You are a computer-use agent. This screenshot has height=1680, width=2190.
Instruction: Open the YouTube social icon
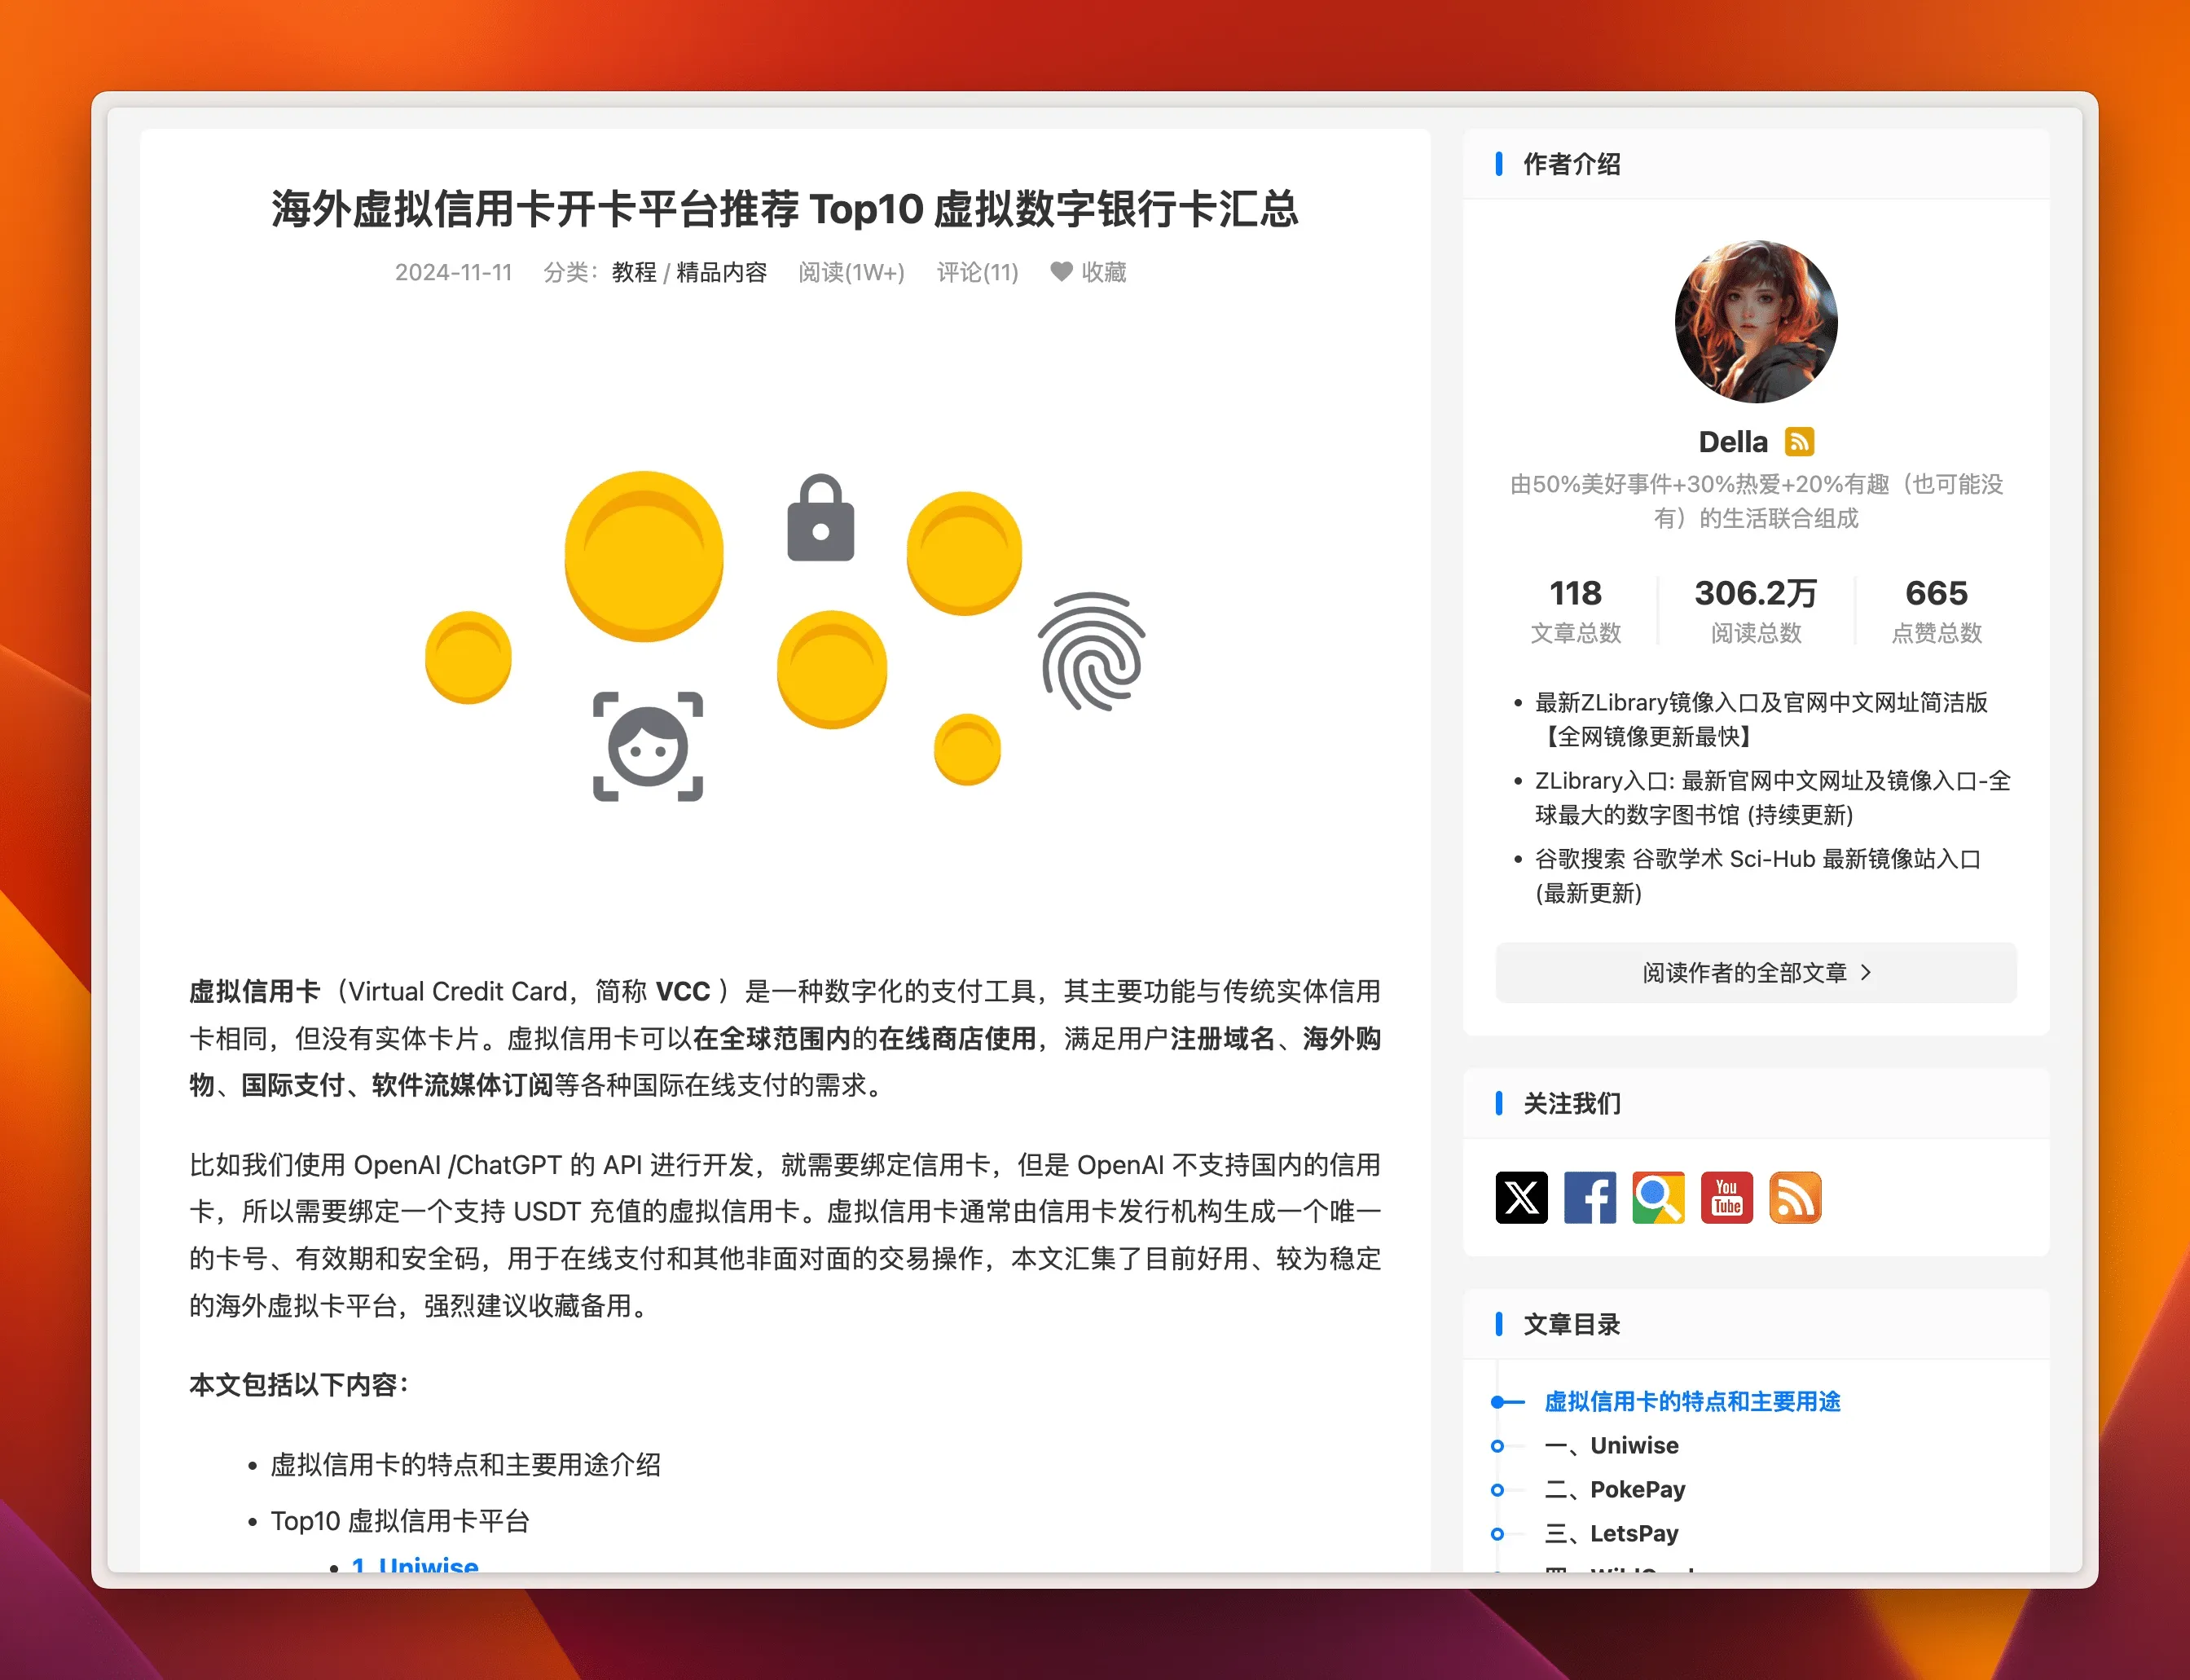pyautogui.click(x=1726, y=1197)
